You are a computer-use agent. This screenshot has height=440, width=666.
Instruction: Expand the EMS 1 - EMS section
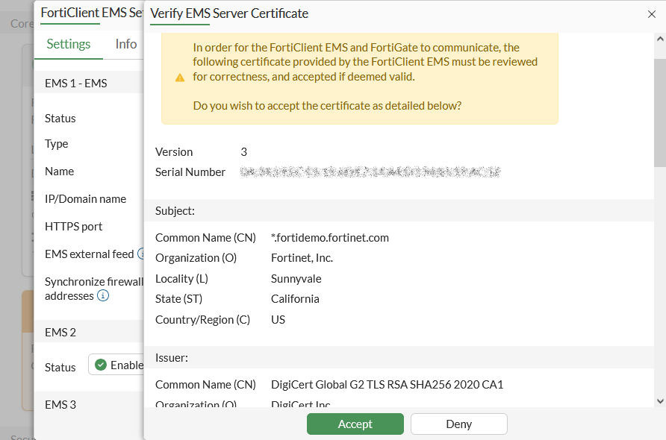point(77,83)
